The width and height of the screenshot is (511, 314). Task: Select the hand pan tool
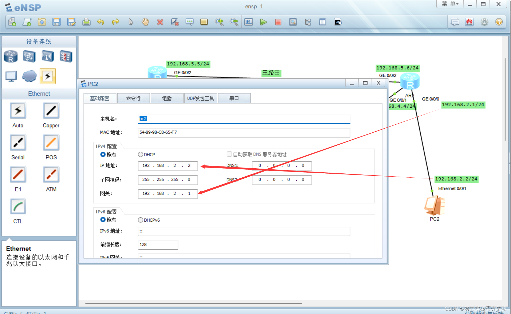[145, 22]
